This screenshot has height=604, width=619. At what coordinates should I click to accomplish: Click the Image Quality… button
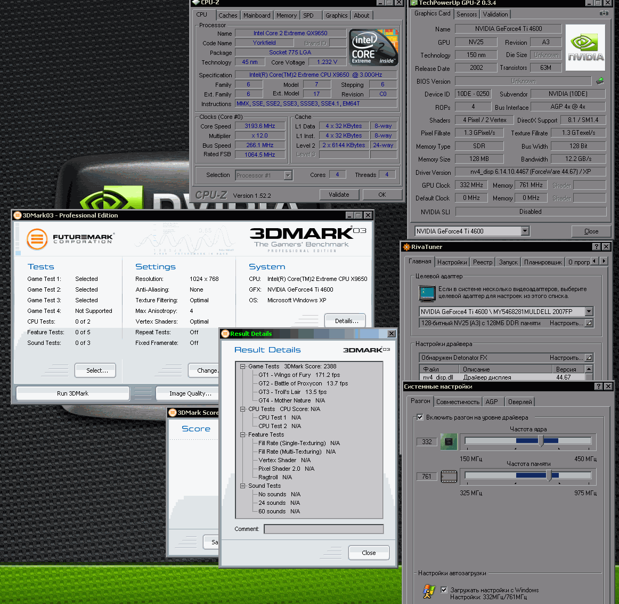coord(188,393)
